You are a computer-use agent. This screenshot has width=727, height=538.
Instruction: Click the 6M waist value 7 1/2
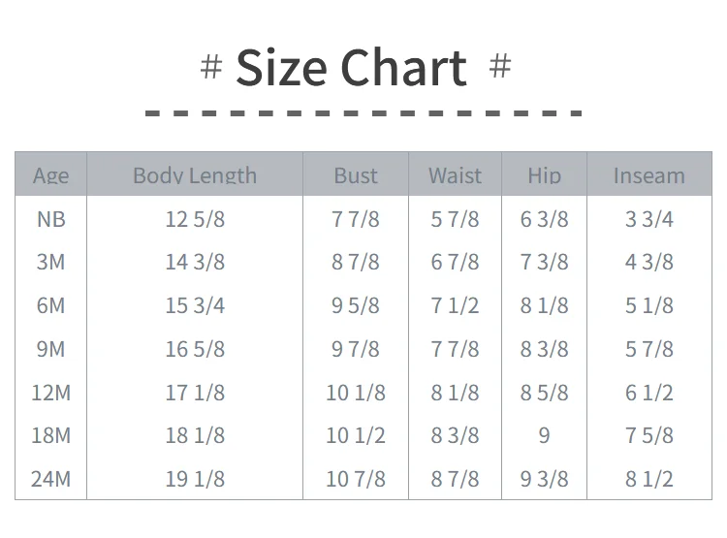[x=455, y=305]
